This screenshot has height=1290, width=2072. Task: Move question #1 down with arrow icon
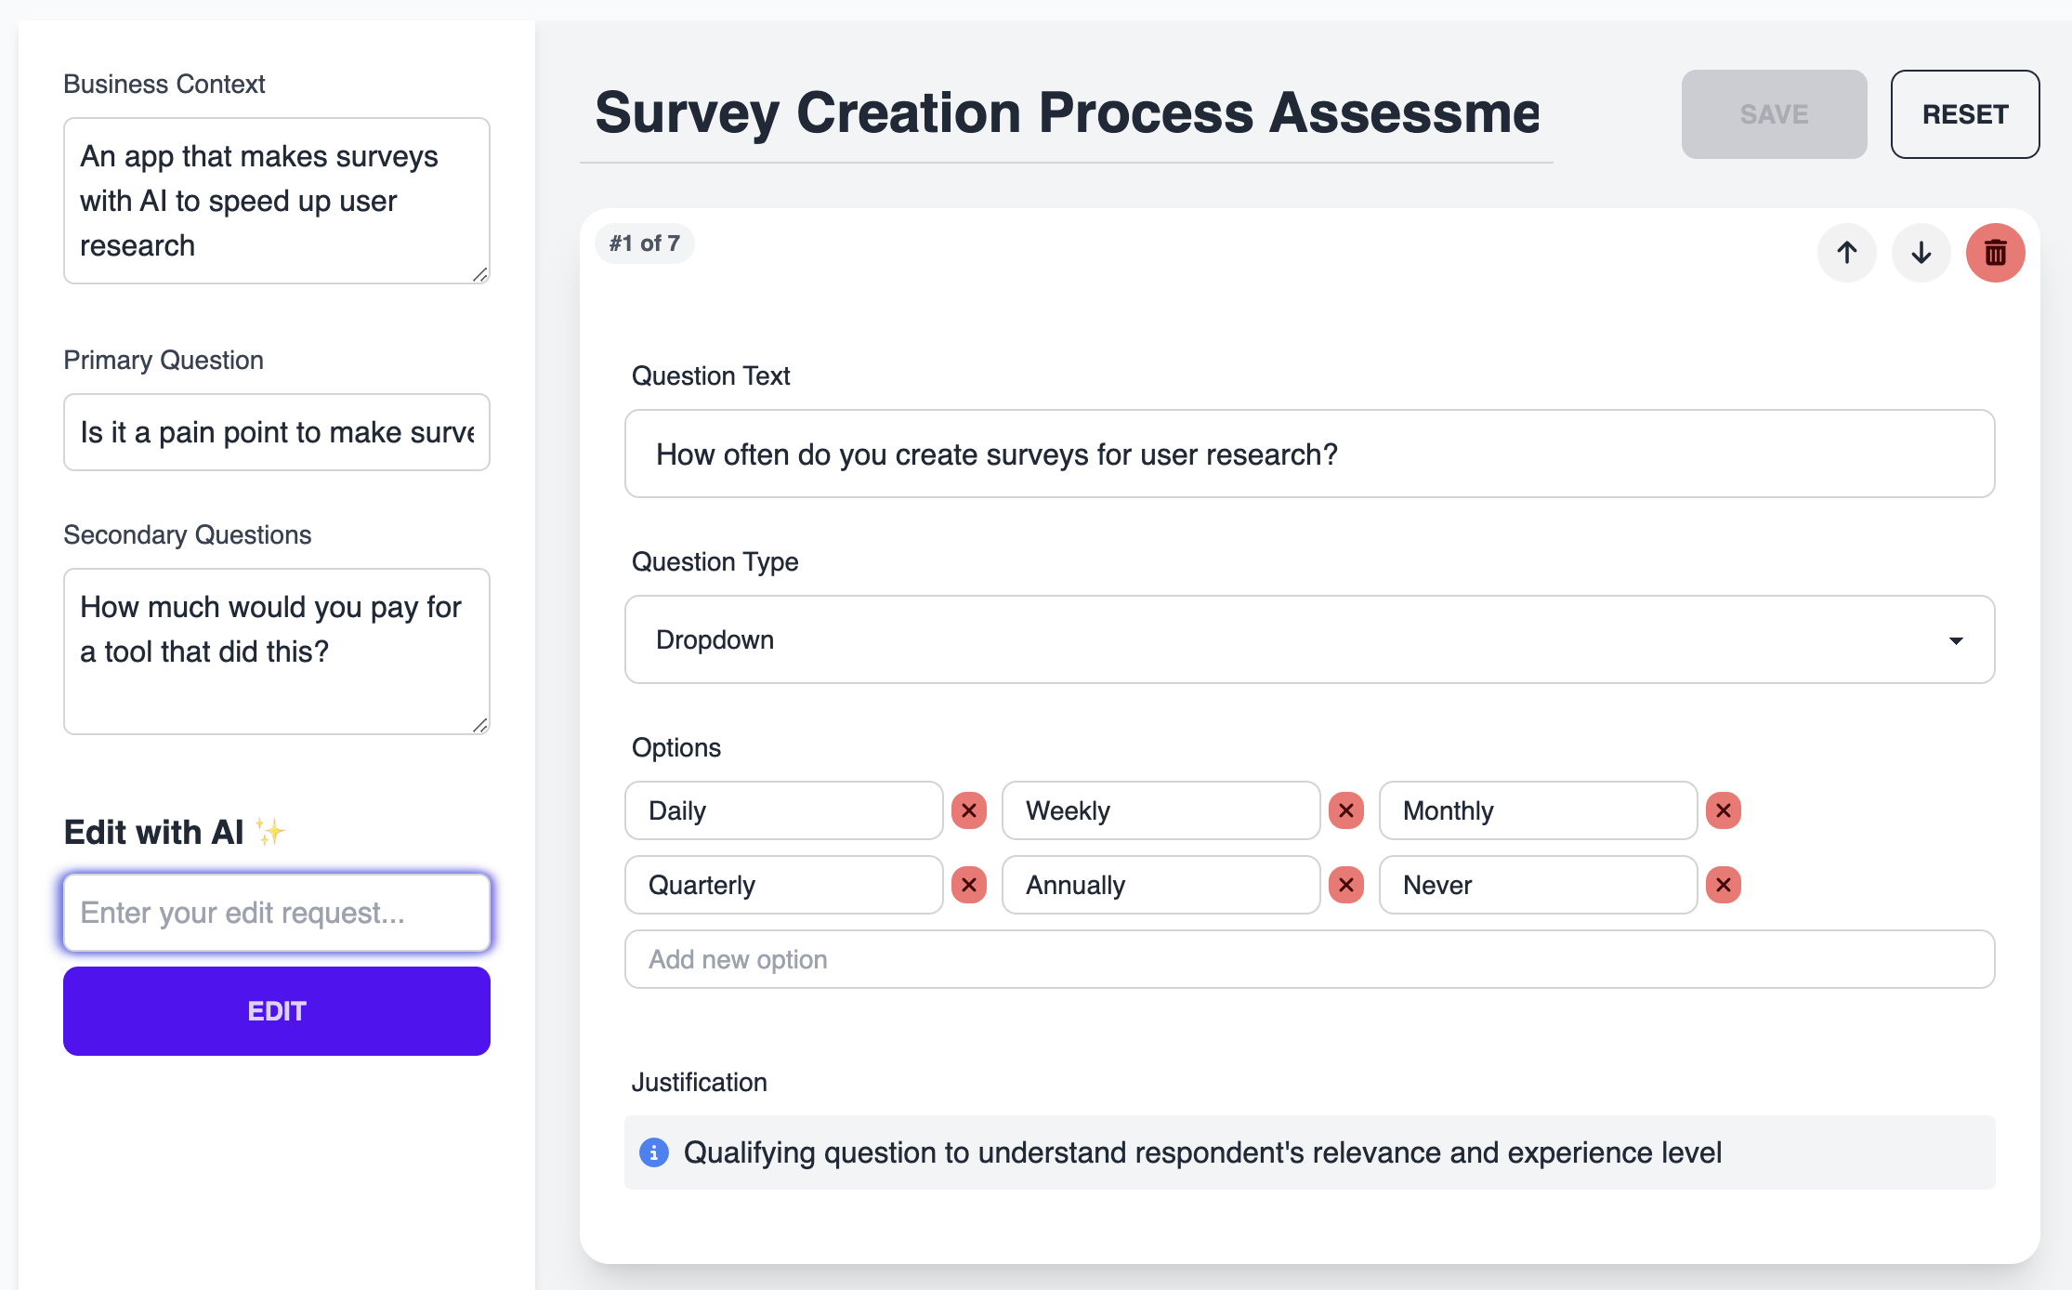pyautogui.click(x=1921, y=253)
